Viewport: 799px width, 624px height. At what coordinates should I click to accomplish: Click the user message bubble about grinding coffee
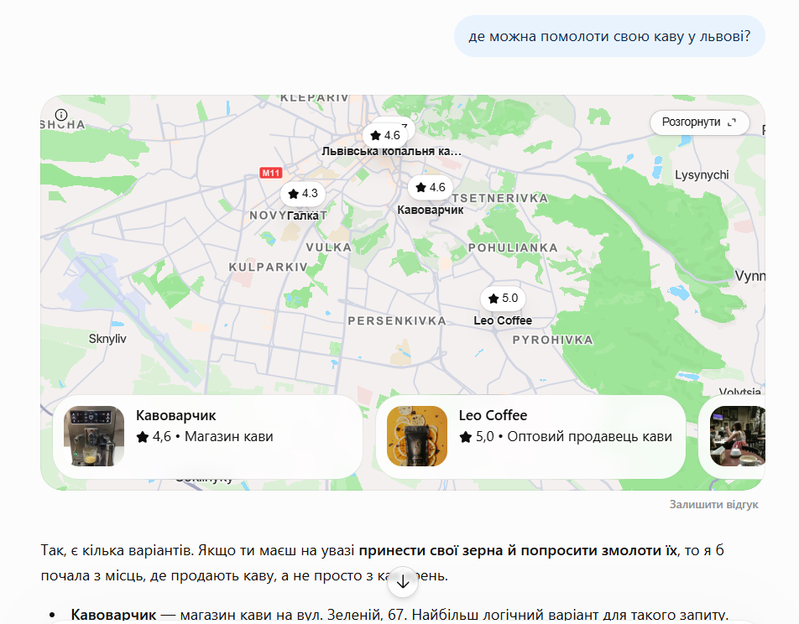609,36
